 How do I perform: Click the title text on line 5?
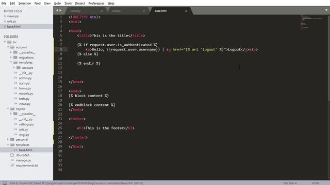click(x=110, y=35)
